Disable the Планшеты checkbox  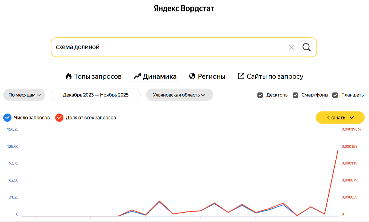[335, 95]
